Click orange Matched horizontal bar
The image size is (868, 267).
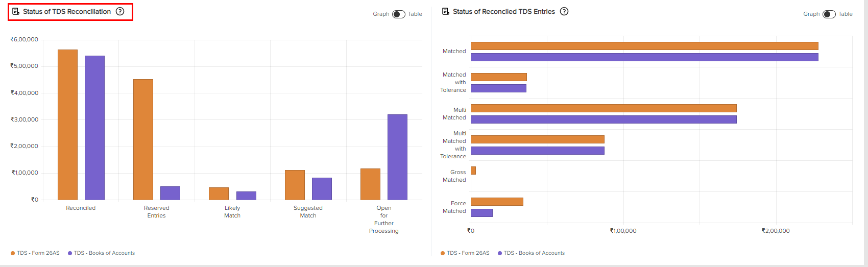pyautogui.click(x=644, y=46)
